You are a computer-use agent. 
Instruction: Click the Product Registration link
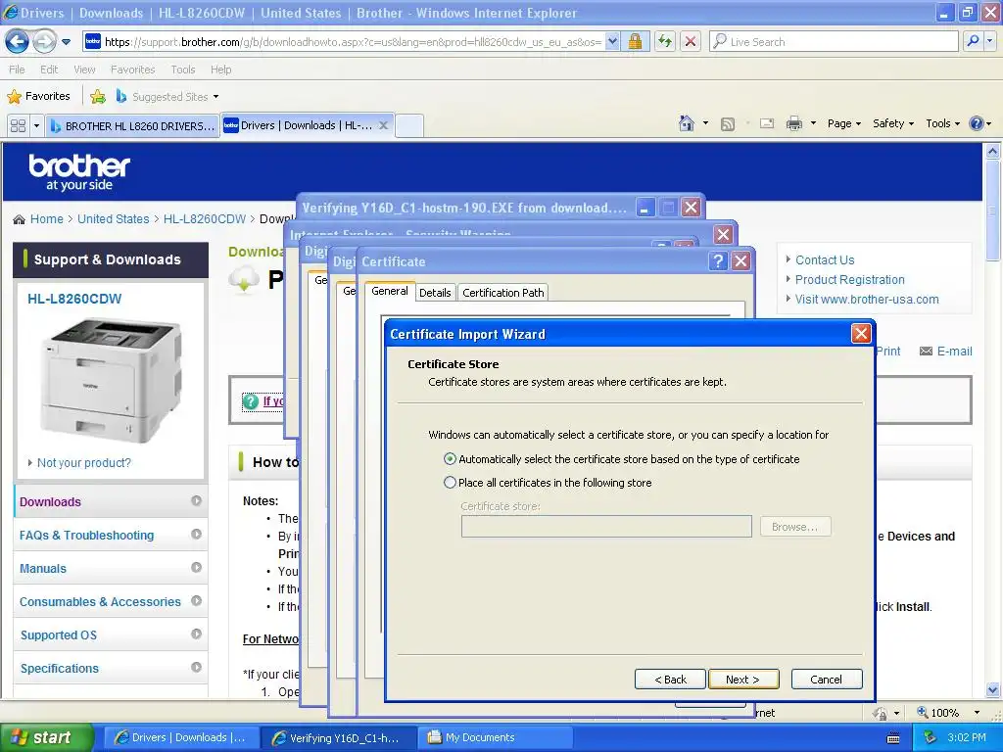click(x=849, y=279)
